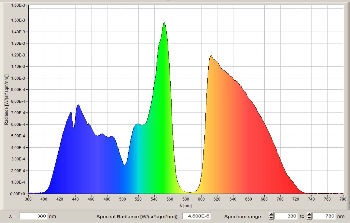Screen dimensions: 350x223
Task: Increment the spectrum range start value
Action: pos(271,214)
